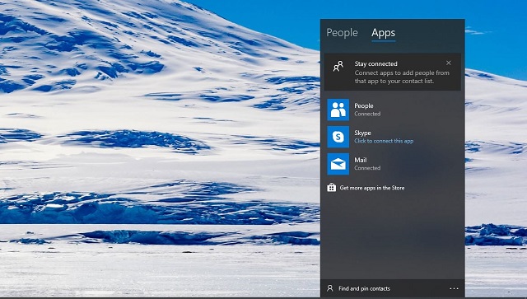Click the 'Stay connected' heading
This screenshot has width=527, height=299.
pos(375,63)
